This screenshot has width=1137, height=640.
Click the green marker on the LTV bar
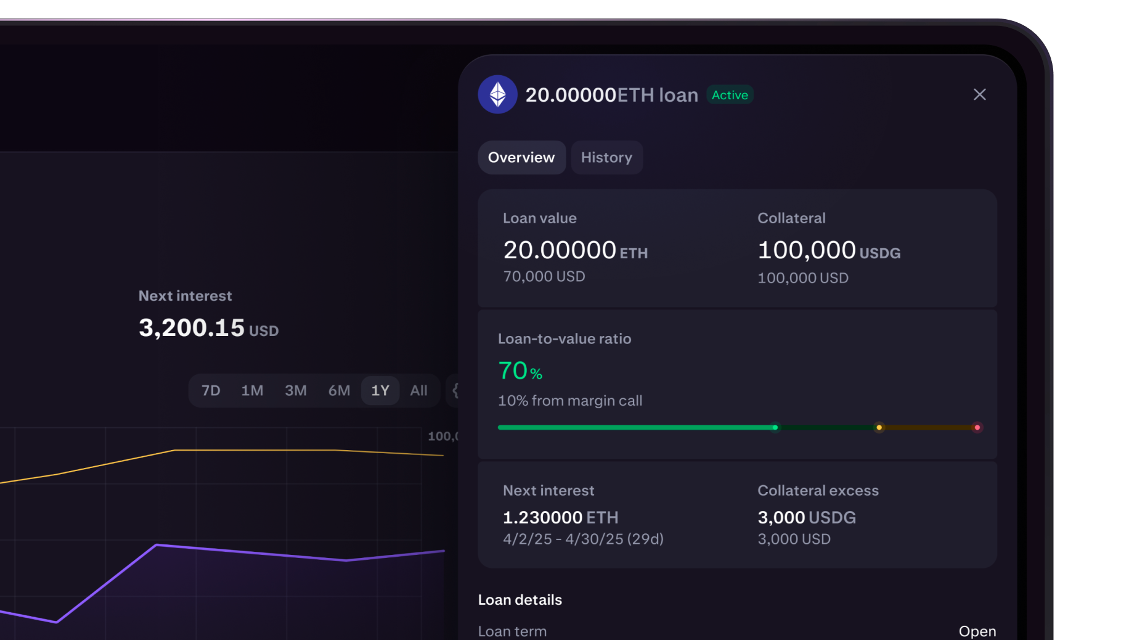click(x=775, y=427)
